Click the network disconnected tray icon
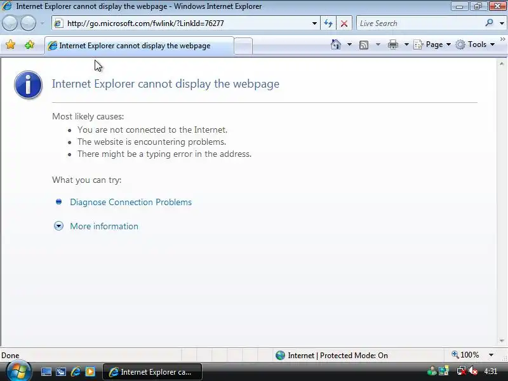This screenshot has height=381, width=508. [x=461, y=370]
